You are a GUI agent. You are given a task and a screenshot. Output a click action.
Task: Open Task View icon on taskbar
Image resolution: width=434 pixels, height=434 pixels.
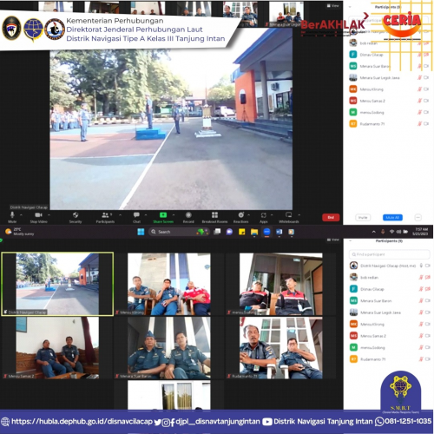(217, 232)
